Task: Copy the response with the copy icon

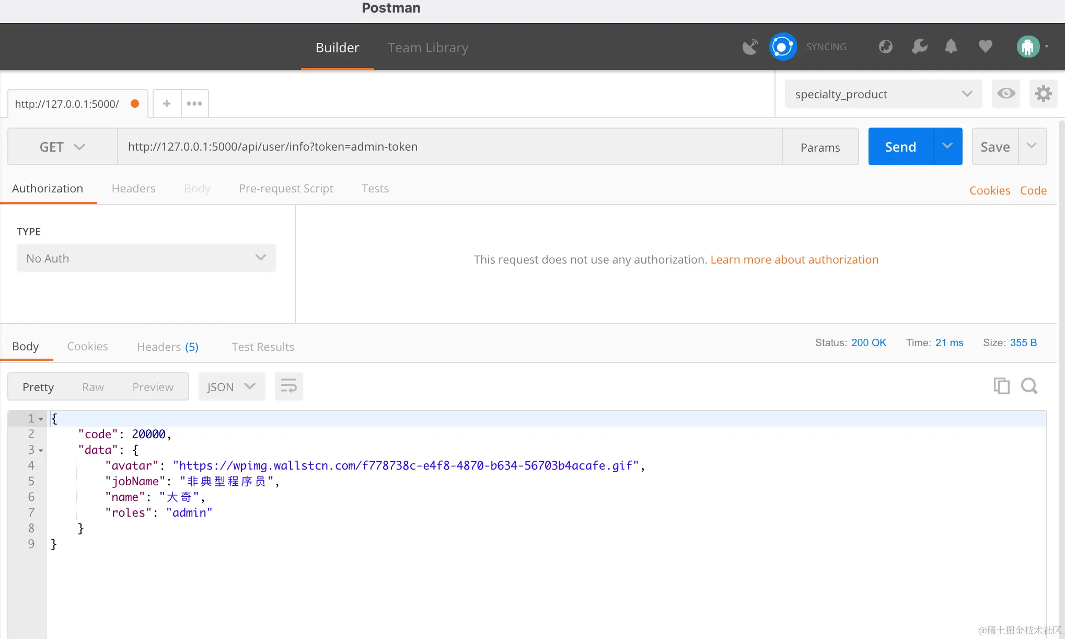Action: click(x=1001, y=386)
